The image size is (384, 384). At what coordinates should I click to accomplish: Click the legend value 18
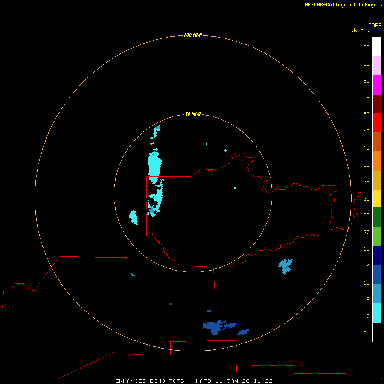click(367, 249)
